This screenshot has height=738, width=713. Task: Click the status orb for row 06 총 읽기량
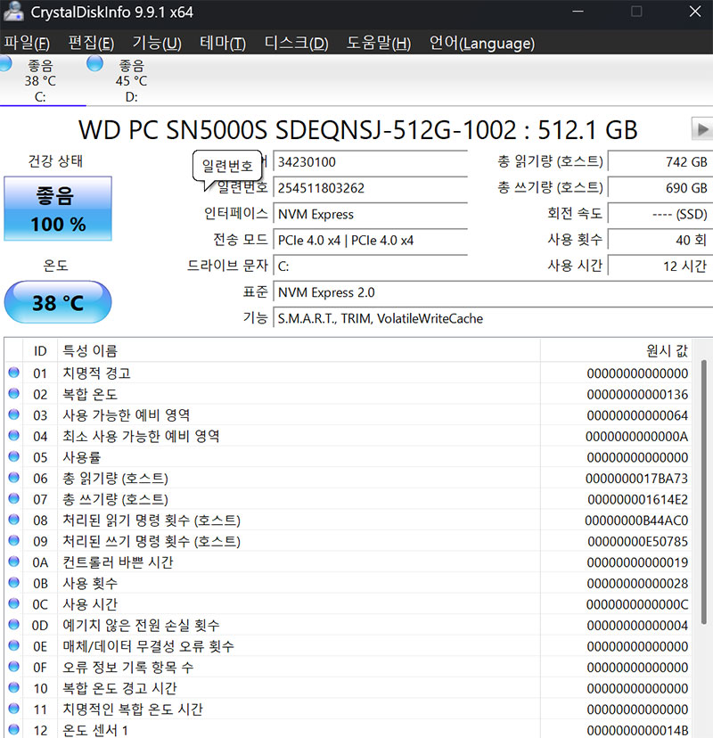click(x=13, y=477)
